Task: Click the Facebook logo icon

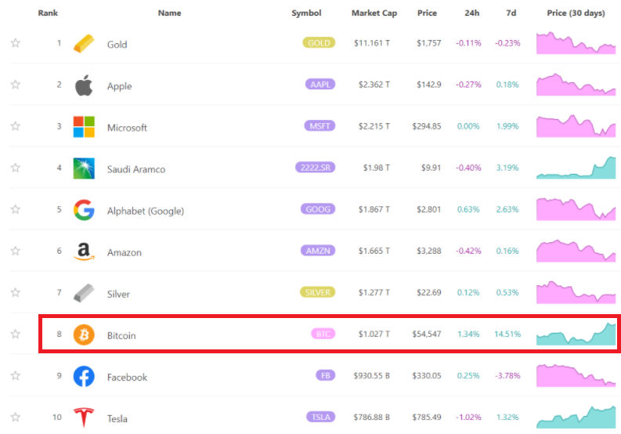Action: pos(84,376)
